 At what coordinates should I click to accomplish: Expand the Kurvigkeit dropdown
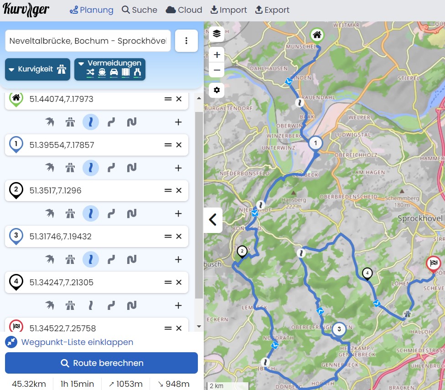37,70
